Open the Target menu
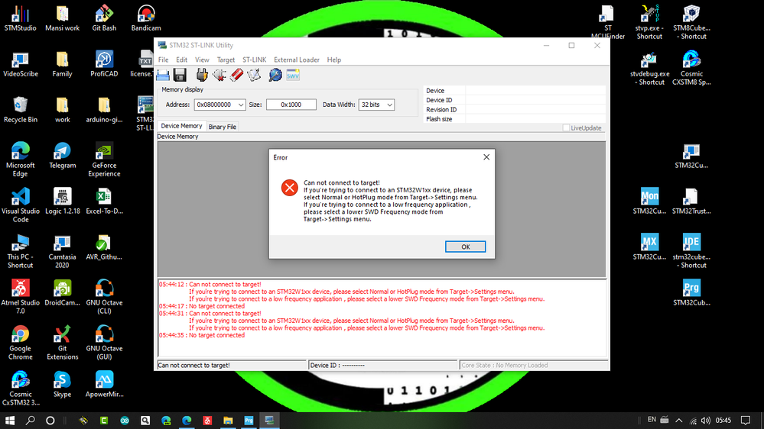 pos(226,60)
